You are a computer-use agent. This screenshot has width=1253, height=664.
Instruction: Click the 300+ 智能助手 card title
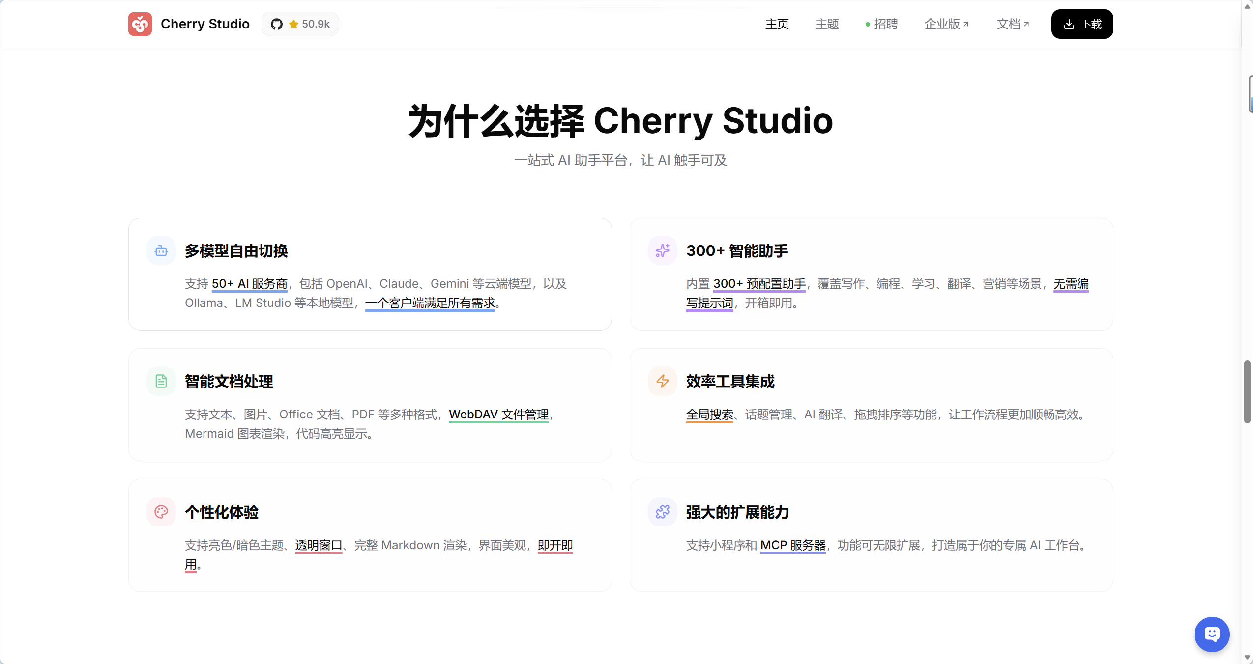coord(737,251)
